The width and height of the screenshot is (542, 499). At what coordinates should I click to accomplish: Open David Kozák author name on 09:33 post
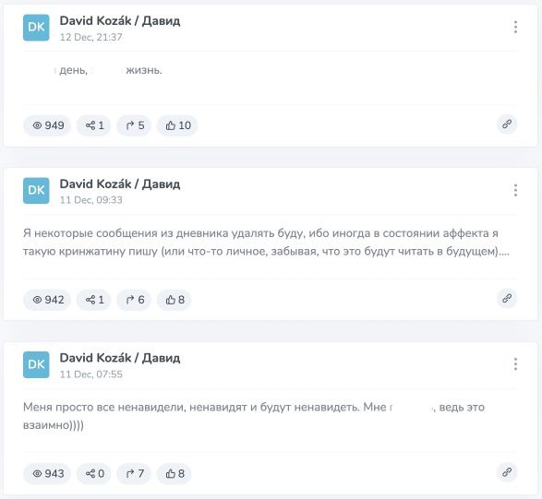click(x=120, y=184)
